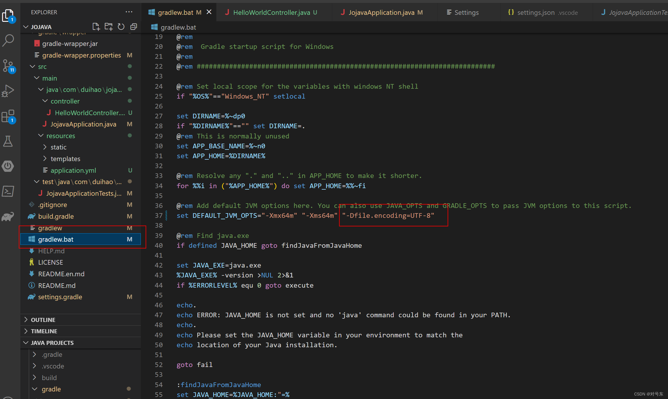Open settings.gradle file
Viewport: 668px width, 399px height.
81,297
